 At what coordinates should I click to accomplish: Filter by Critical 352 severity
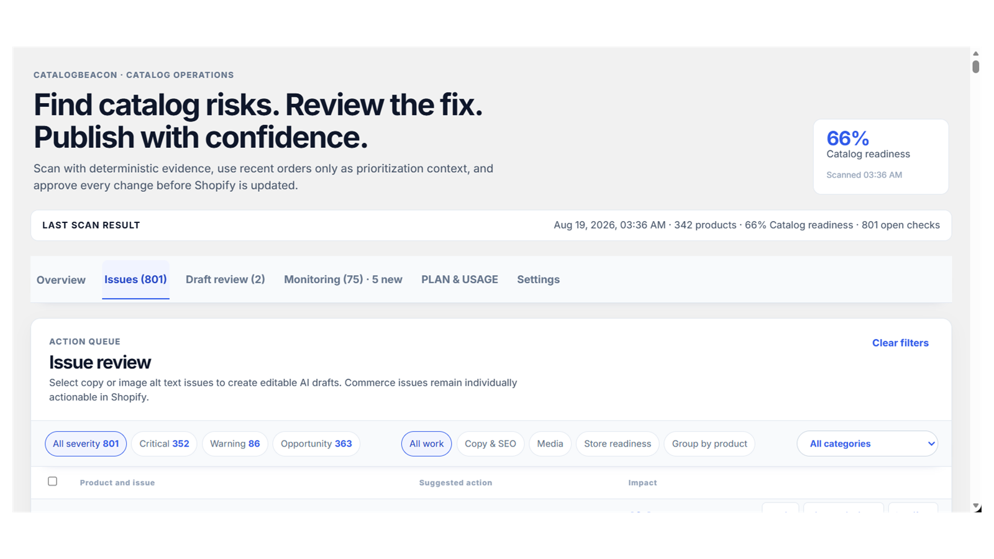tap(164, 443)
